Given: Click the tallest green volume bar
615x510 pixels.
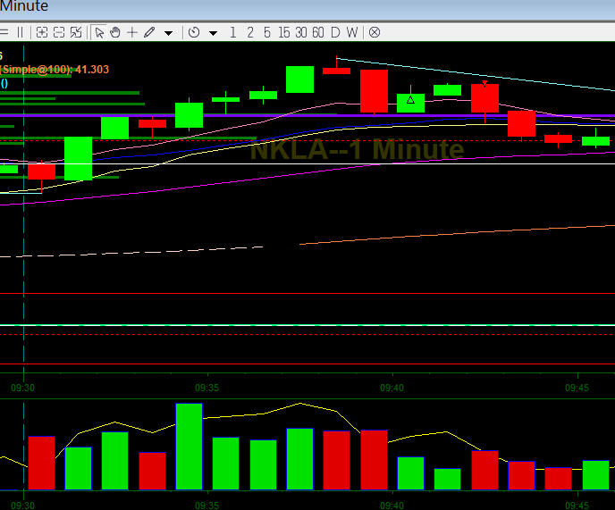Looking at the screenshot, I should point(189,446).
